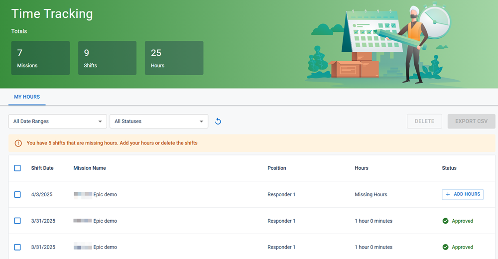This screenshot has height=259, width=498.
Task: Click the plus icon in ADD HOURS
Action: tap(448, 194)
